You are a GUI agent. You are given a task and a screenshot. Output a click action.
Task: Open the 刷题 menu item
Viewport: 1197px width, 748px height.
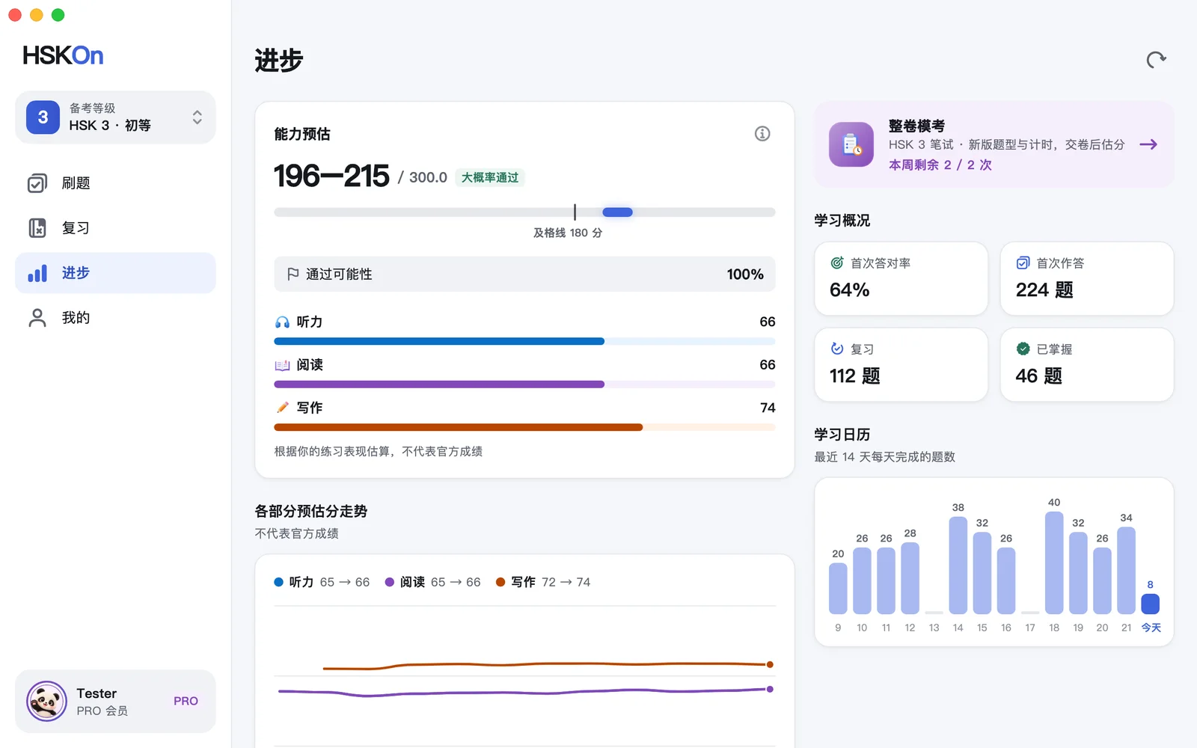tap(115, 183)
